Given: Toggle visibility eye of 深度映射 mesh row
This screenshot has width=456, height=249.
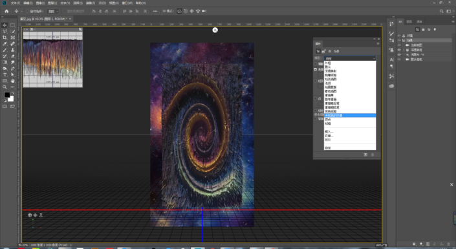Looking at the screenshot, I should click(x=399, y=50).
